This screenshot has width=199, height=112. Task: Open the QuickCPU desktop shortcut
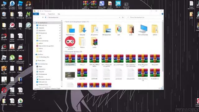point(4,37)
